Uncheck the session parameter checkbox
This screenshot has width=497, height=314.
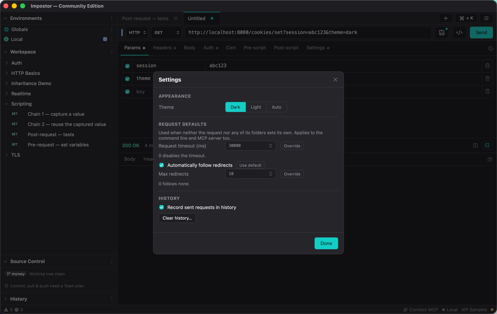tap(127, 66)
